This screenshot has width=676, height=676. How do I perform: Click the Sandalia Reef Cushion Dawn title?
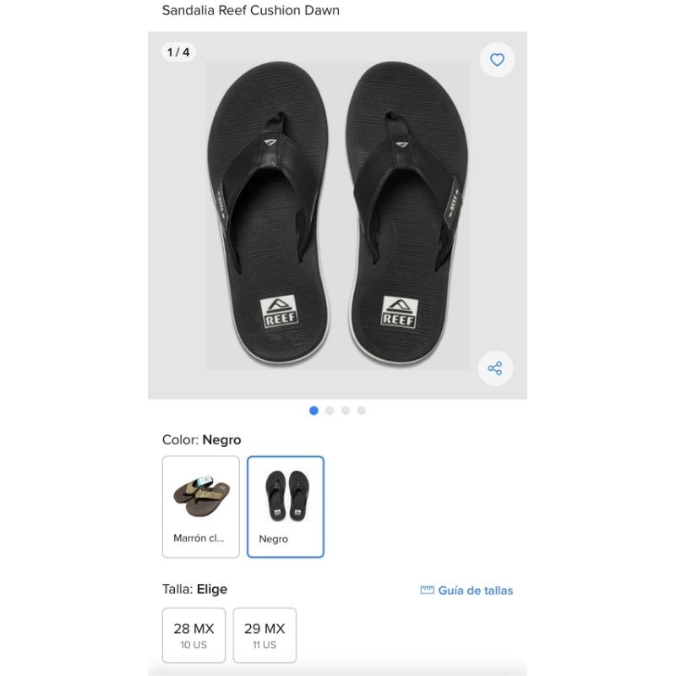tap(251, 11)
